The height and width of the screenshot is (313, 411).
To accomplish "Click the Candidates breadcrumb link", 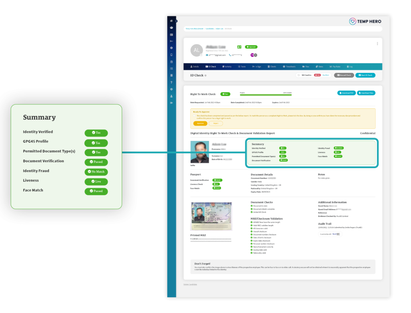I will point(210,28).
